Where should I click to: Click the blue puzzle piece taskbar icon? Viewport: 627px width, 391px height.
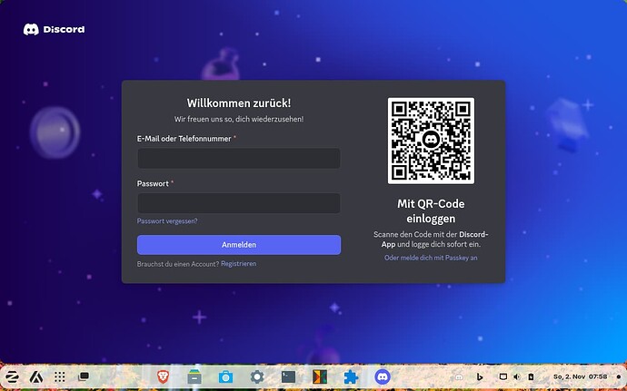pyautogui.click(x=351, y=376)
